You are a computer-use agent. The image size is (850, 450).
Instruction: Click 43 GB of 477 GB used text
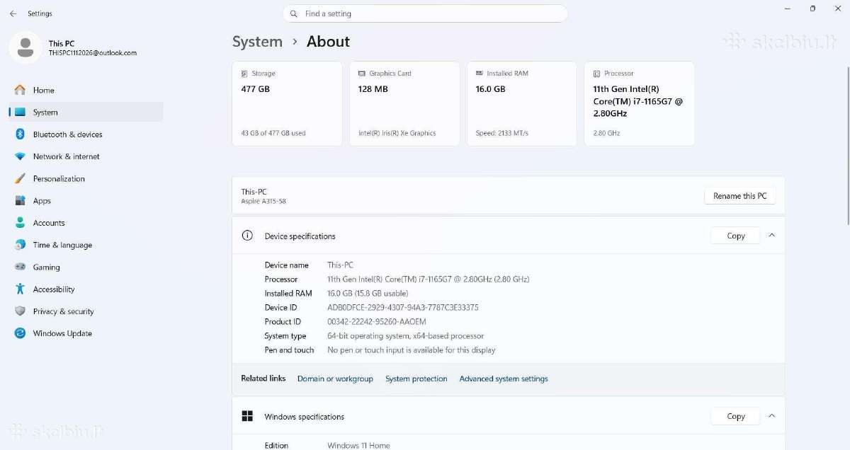[273, 133]
